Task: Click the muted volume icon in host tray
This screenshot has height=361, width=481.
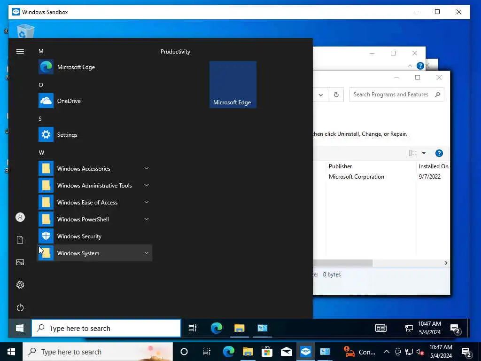Action: (x=420, y=352)
